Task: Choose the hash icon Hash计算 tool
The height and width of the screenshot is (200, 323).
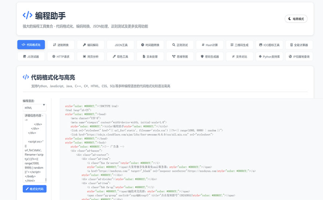Action: 210,45
